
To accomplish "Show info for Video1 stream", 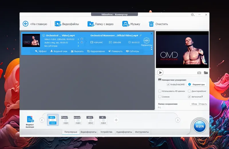I will (82, 39).
